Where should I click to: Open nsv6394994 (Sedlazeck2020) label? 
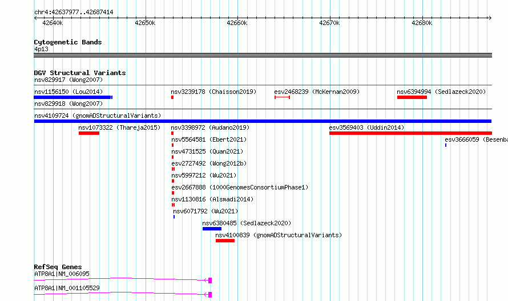[441, 92]
